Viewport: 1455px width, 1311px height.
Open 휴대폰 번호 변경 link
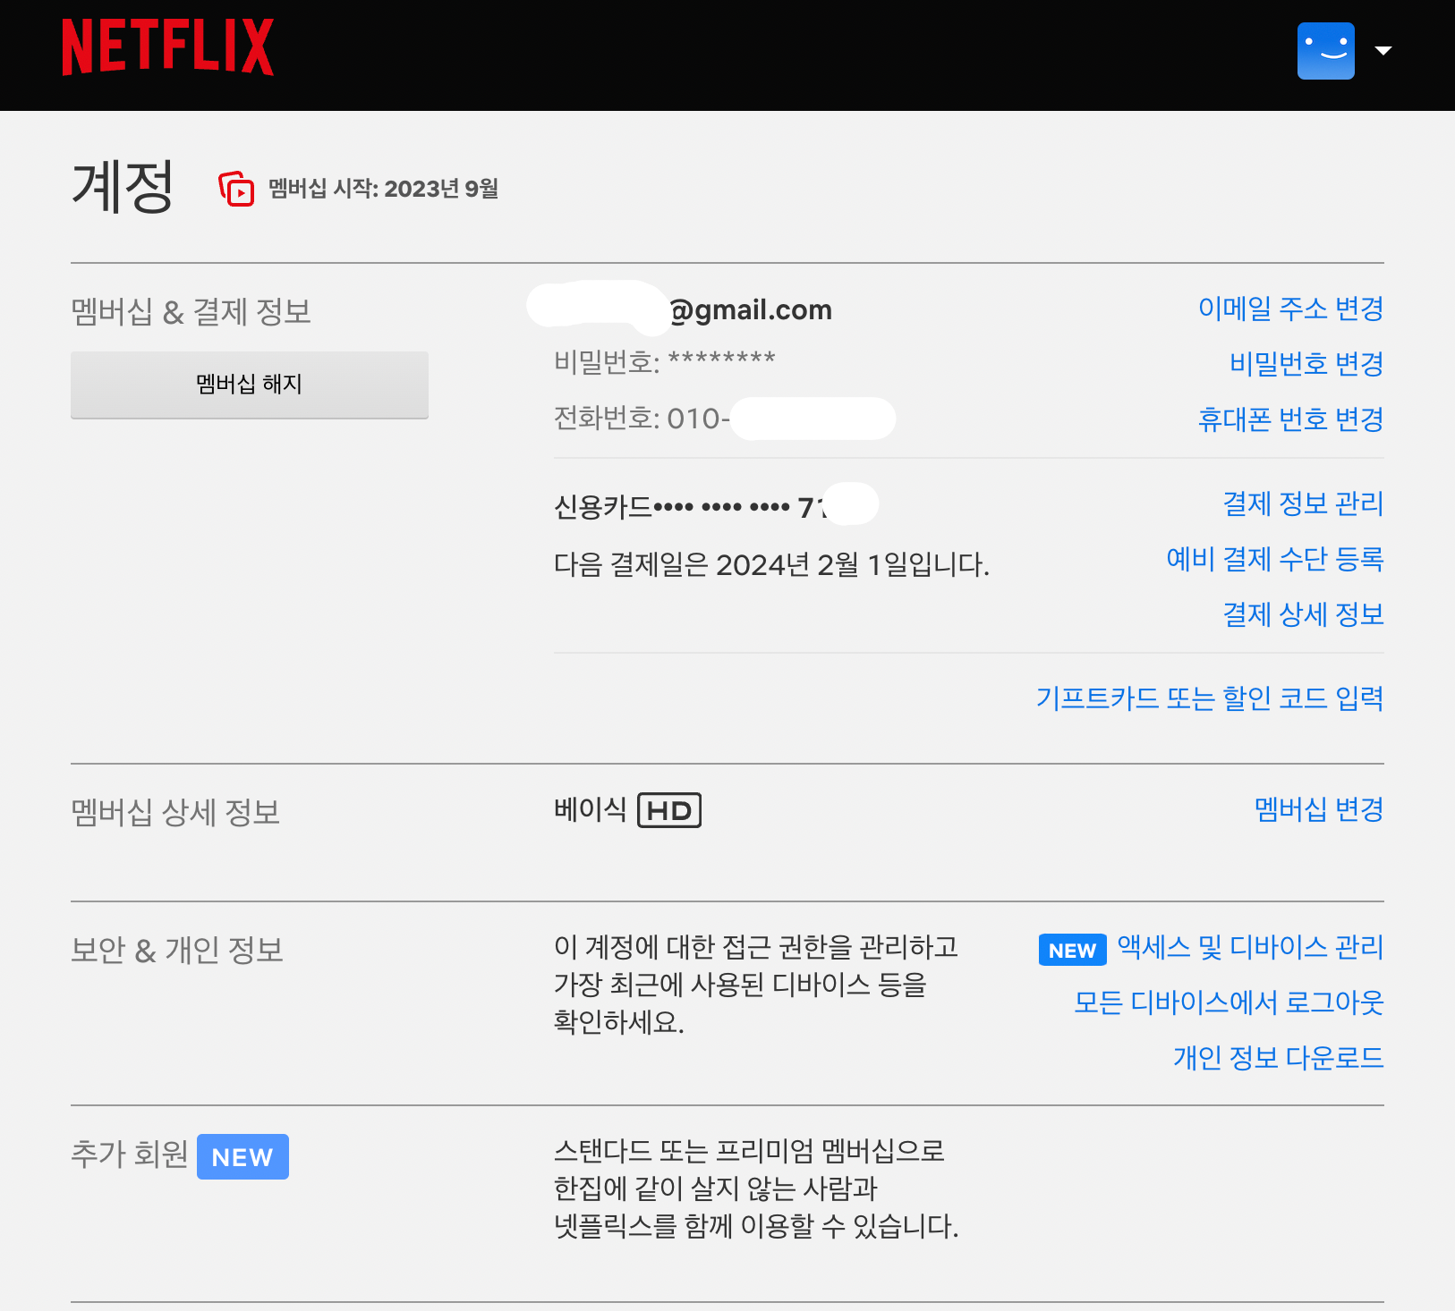[x=1290, y=419]
